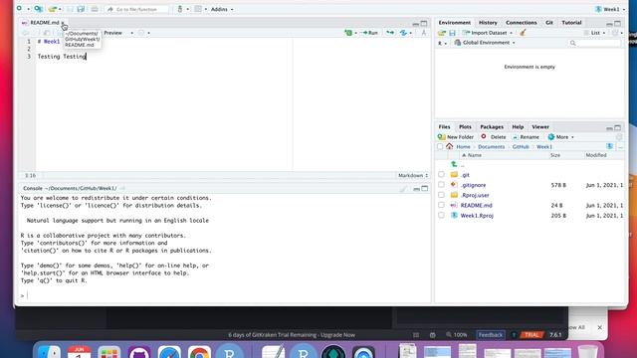Open GitHub Desktop from the Dock
637x358 pixels.
[x=139, y=351]
